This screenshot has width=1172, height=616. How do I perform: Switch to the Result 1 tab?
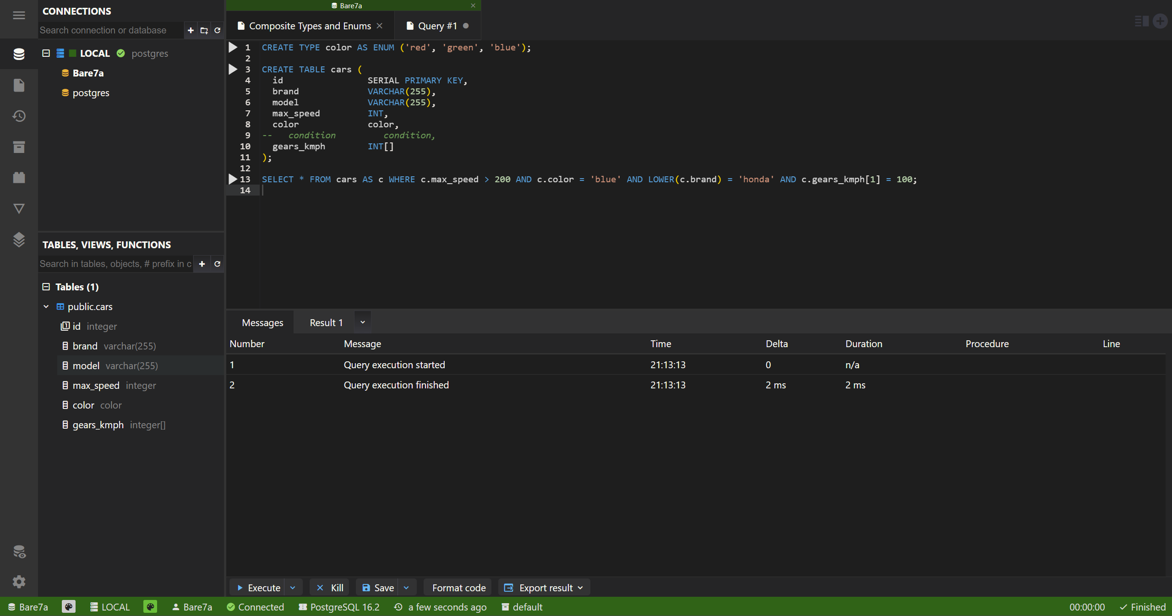pyautogui.click(x=326, y=322)
